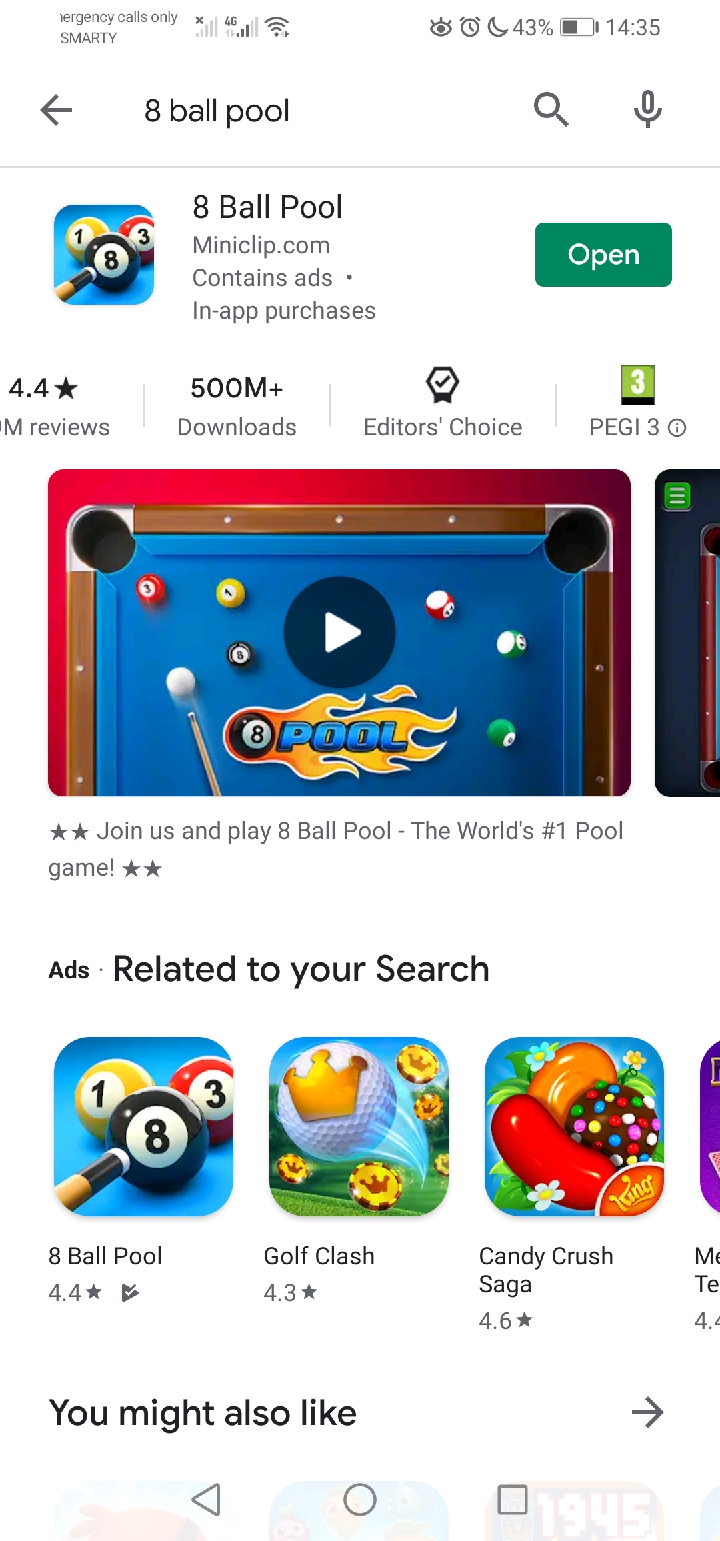The width and height of the screenshot is (720, 1541).
Task: Tap the microphone voice search icon
Action: point(647,110)
